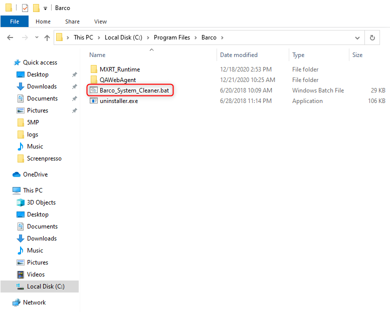Open pinned Pictures under Quick access
Viewport: 390px width, 312px height.
point(38,110)
